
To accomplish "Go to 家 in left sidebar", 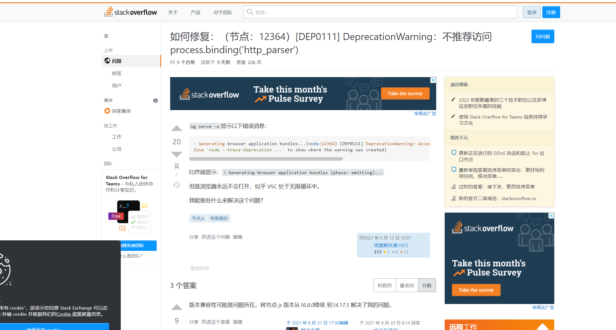I will [106, 36].
